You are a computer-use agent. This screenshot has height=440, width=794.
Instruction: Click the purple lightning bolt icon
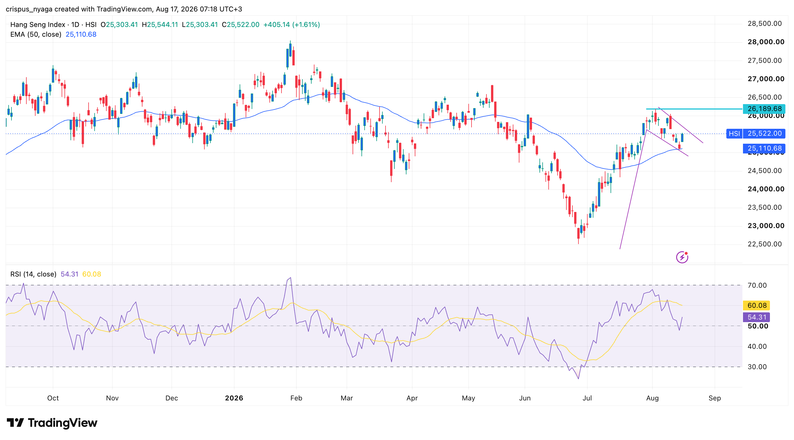[x=682, y=257]
